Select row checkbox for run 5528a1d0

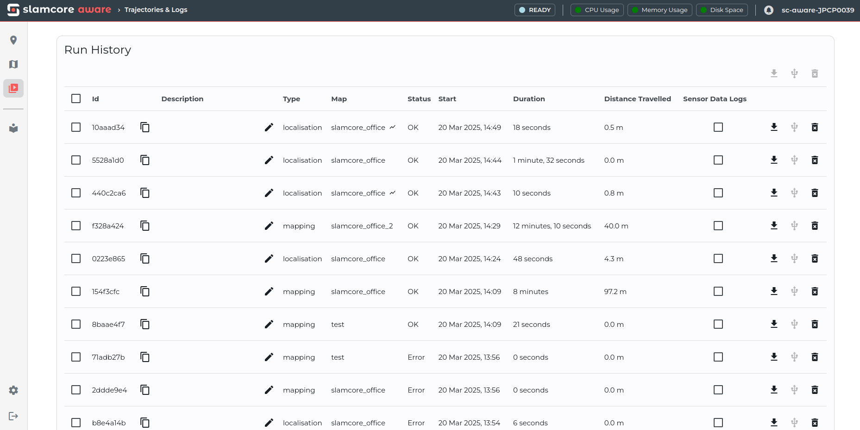(76, 160)
